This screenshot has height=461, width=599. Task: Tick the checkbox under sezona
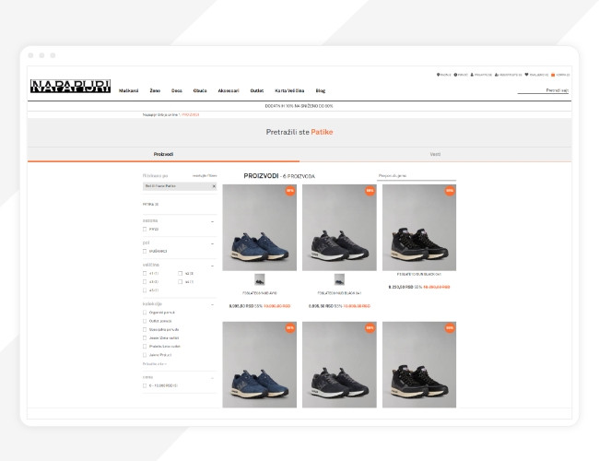(x=145, y=230)
